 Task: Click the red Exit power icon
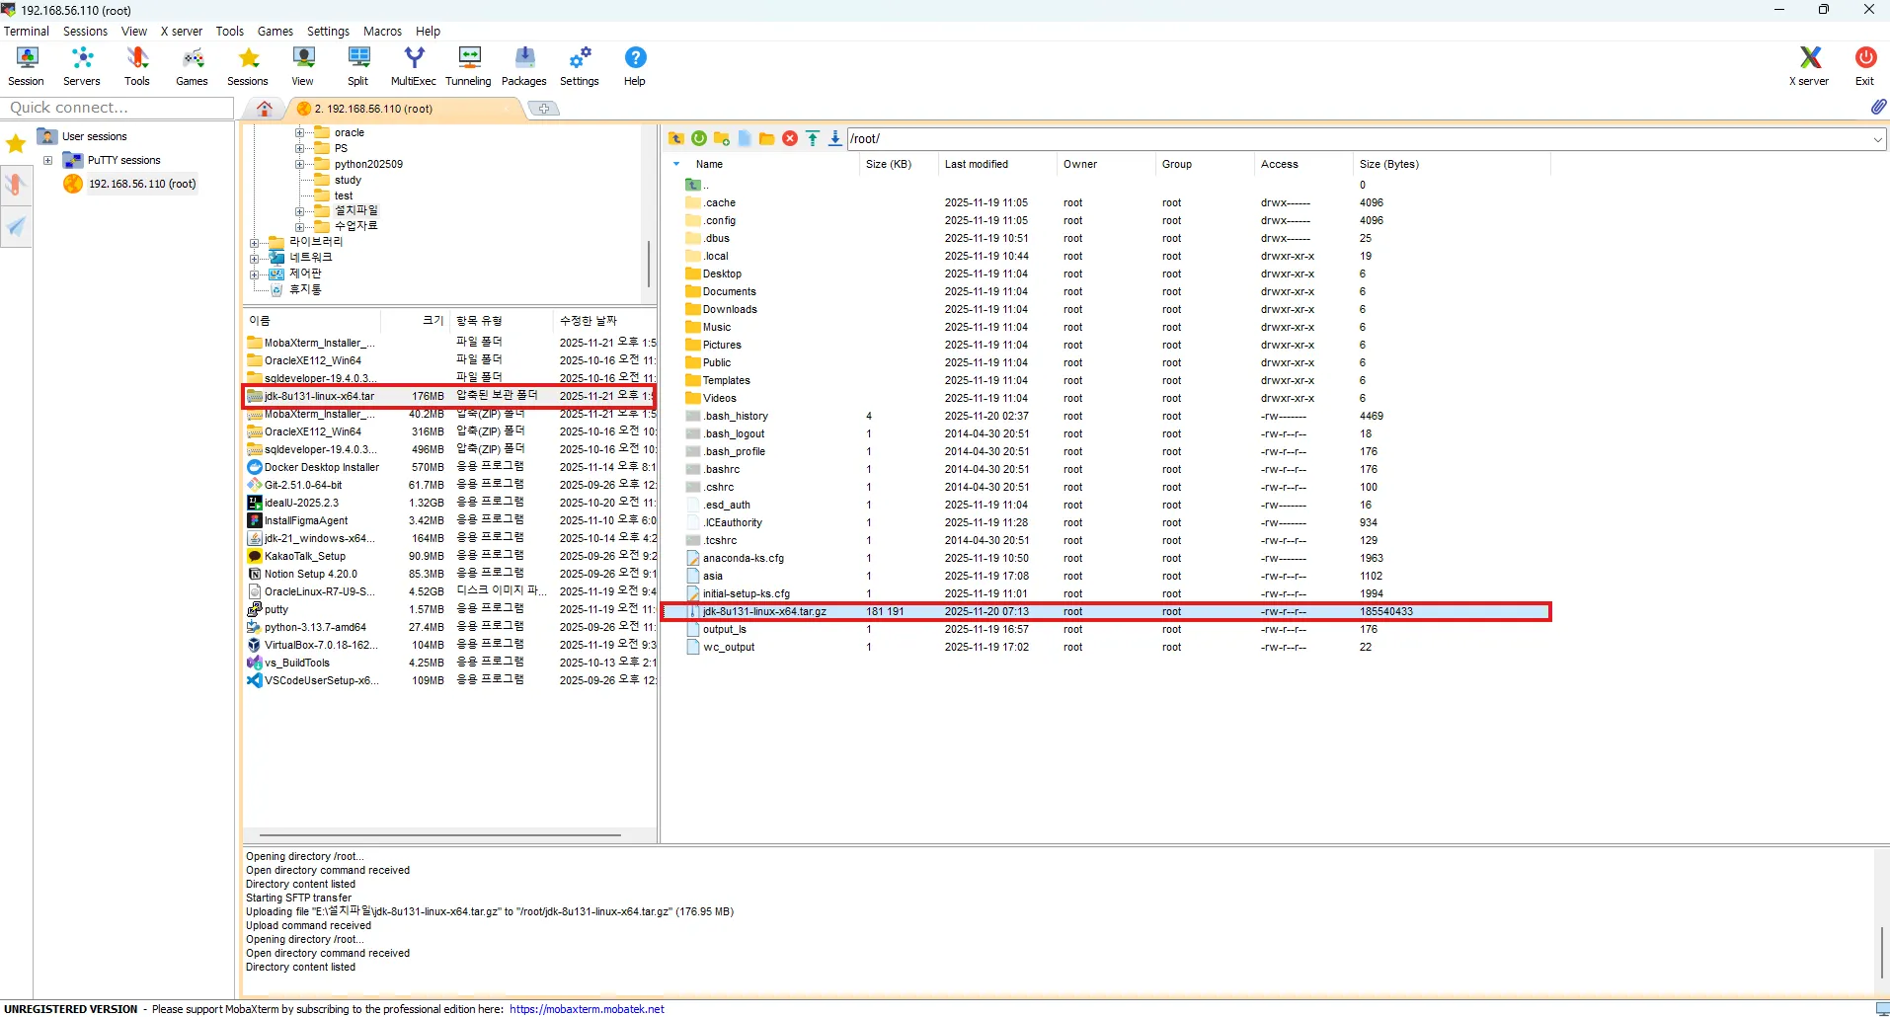[x=1864, y=66]
